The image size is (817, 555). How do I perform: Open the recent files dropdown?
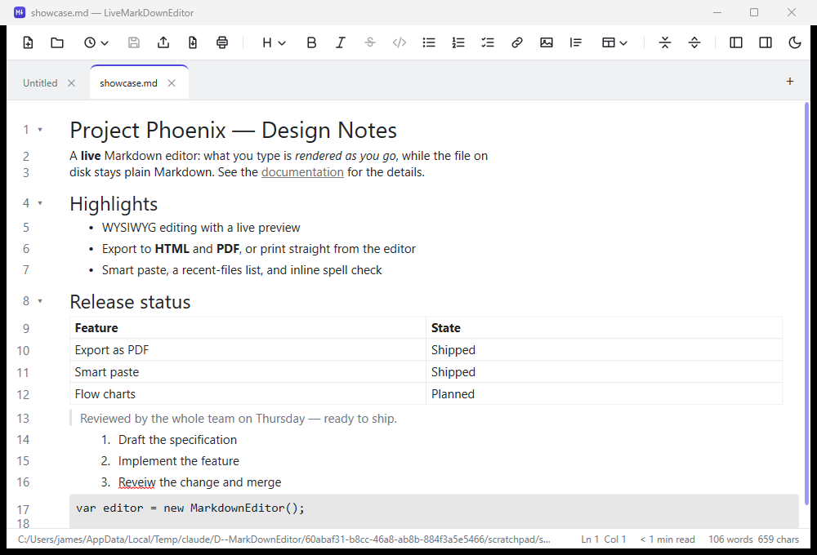[96, 42]
